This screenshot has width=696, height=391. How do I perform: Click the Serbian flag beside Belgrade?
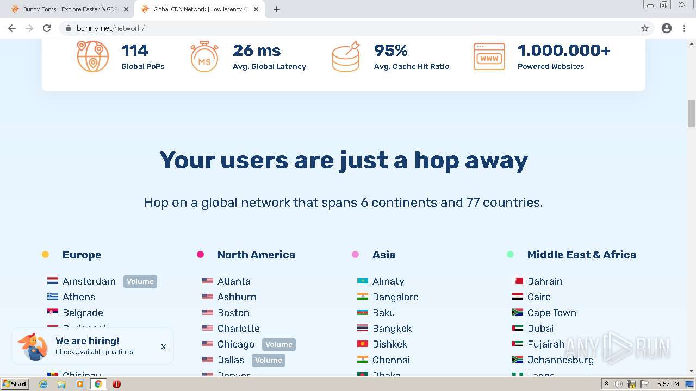(x=53, y=313)
